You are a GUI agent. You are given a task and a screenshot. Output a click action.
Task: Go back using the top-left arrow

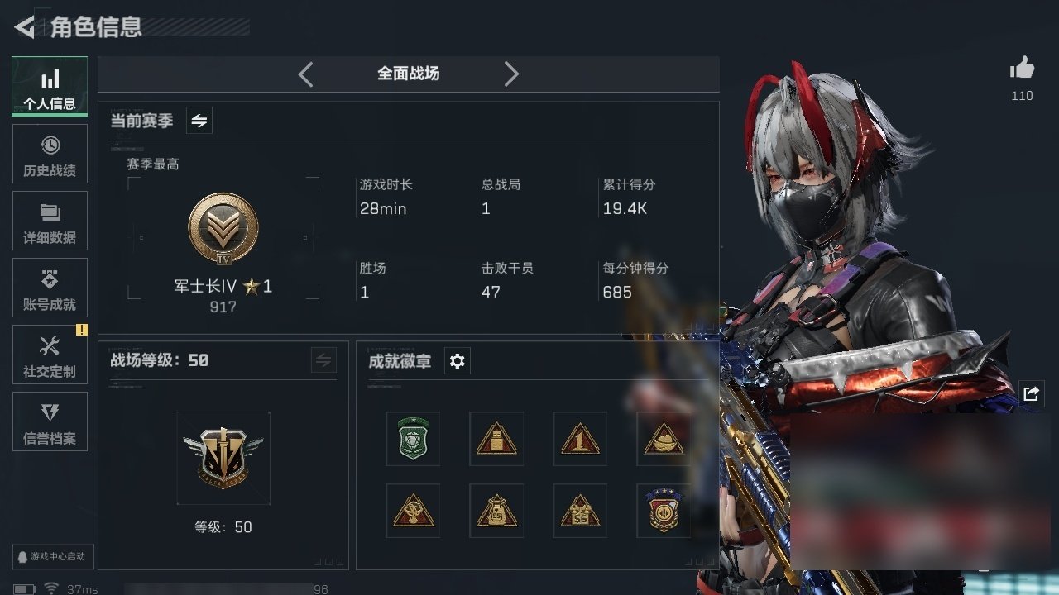click(x=25, y=27)
